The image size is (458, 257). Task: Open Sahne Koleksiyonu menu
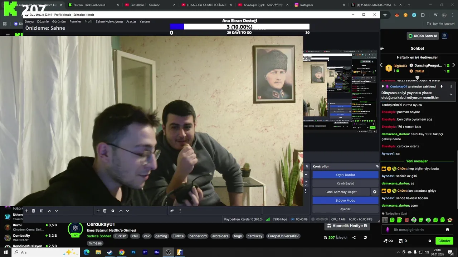pyautogui.click(x=109, y=21)
